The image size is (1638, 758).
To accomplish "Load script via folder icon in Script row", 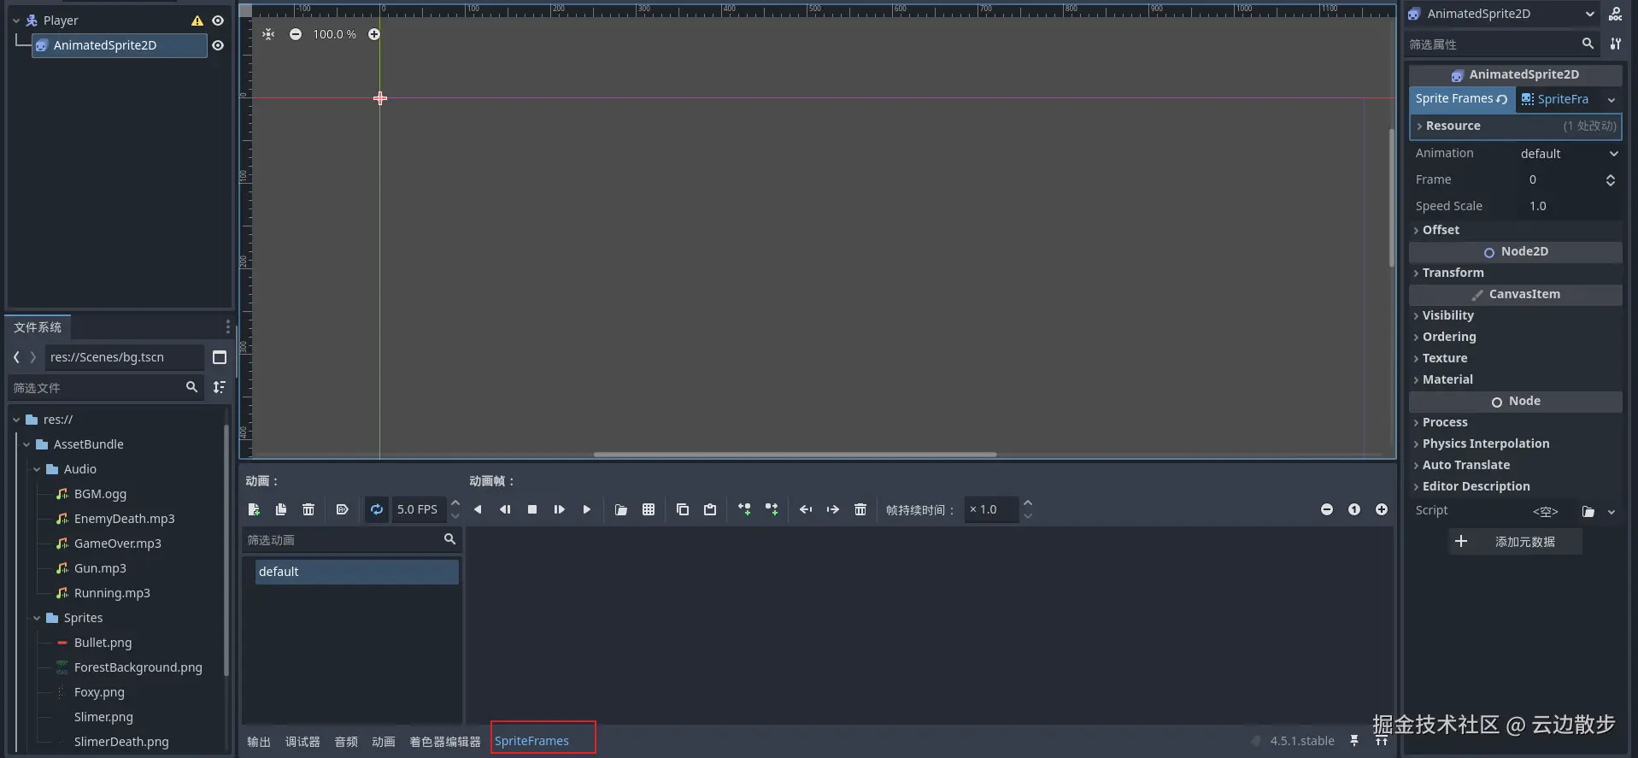I will click(x=1588, y=511).
